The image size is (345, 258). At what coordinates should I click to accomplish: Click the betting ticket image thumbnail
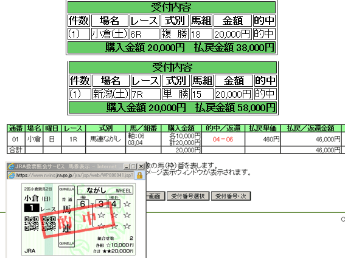click(x=78, y=219)
